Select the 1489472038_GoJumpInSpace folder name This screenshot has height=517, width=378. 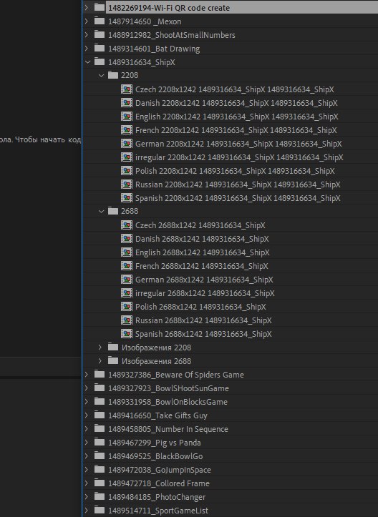tap(160, 470)
